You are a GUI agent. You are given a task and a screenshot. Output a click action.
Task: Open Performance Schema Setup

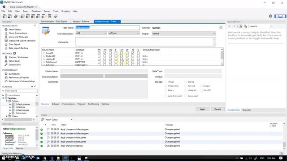pyautogui.click(x=22, y=81)
